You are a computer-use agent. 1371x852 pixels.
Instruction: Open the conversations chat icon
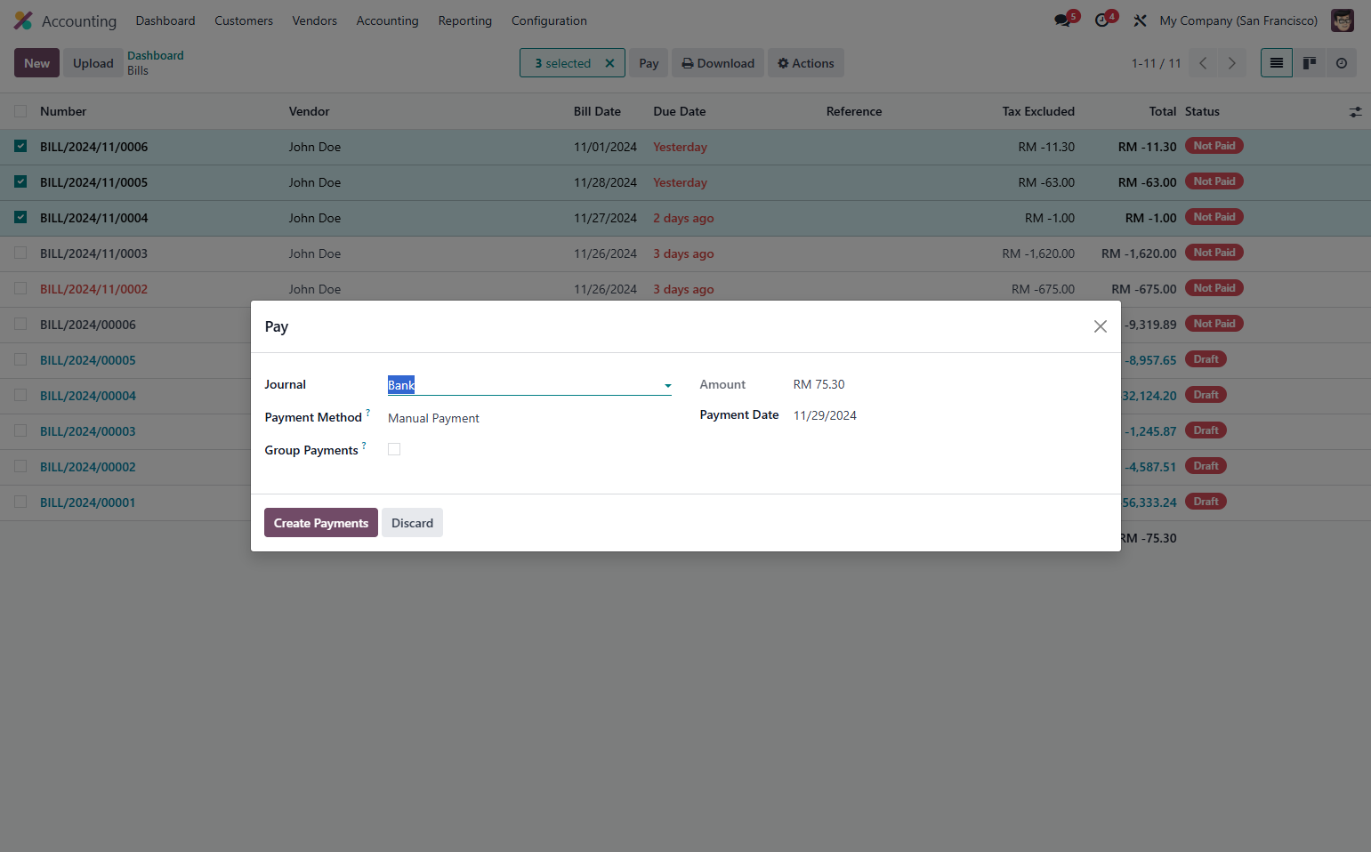pos(1062,20)
